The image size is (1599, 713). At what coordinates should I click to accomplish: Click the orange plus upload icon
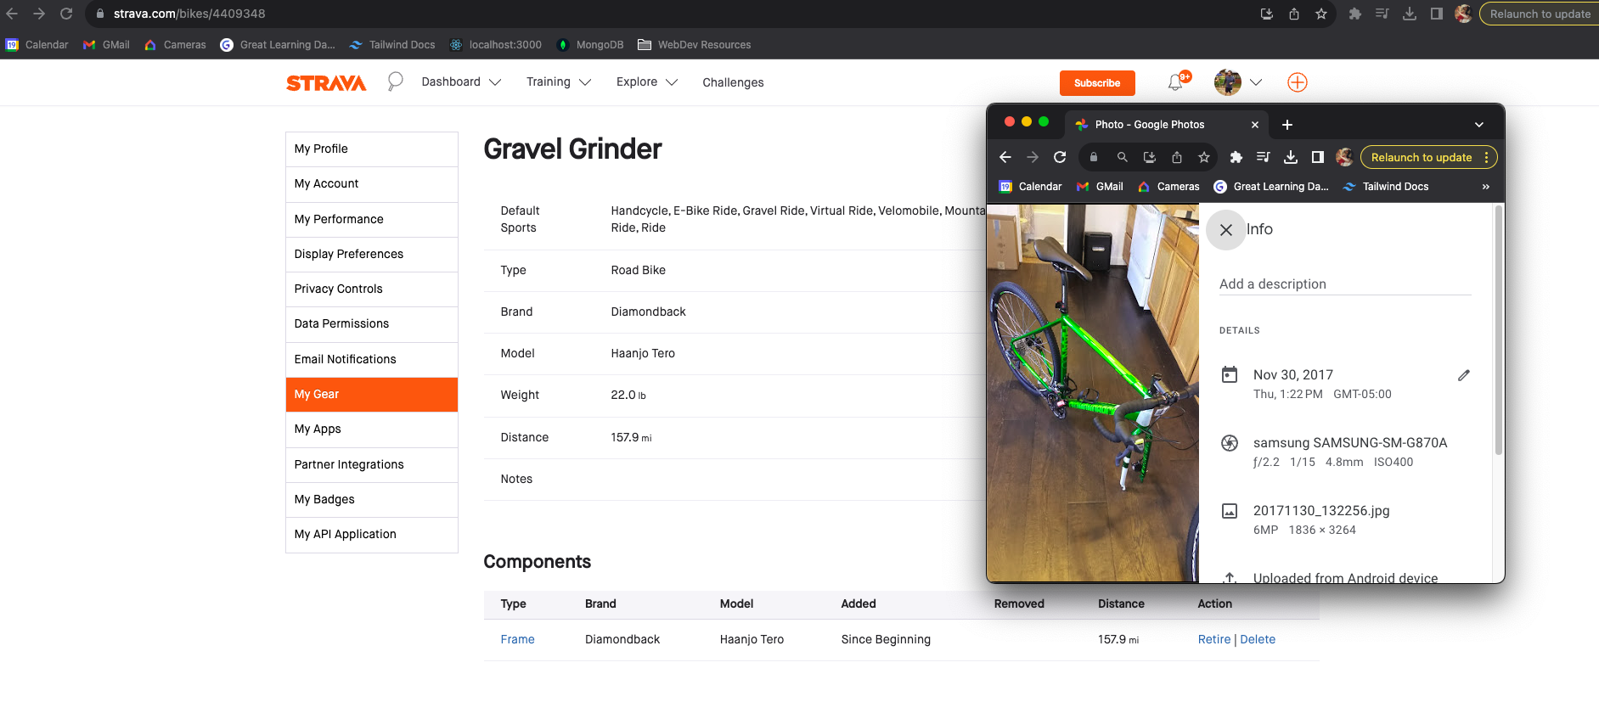click(x=1297, y=82)
